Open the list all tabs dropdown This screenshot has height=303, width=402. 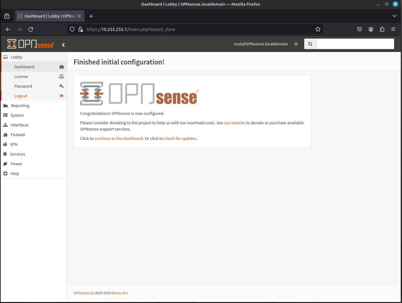[394, 16]
